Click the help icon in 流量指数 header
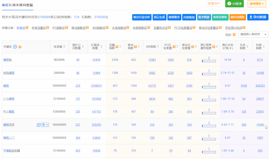270x159 pixels. click(117, 47)
